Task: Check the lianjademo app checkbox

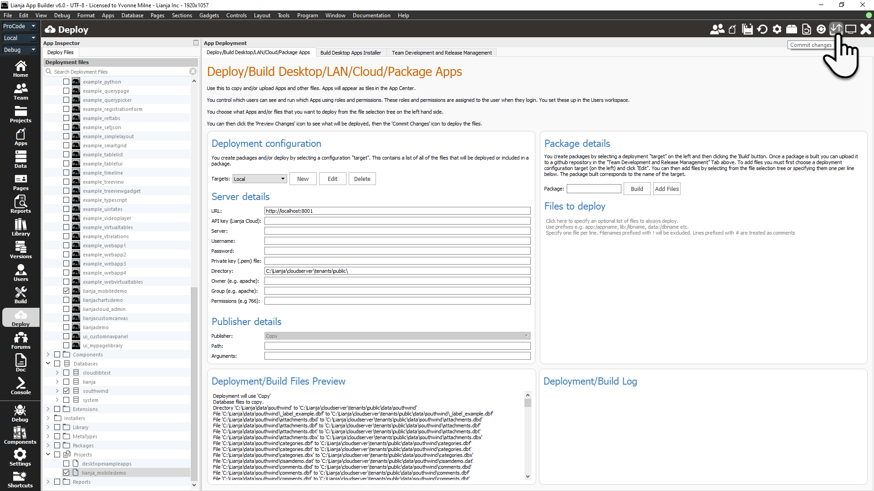Action: pyautogui.click(x=66, y=327)
